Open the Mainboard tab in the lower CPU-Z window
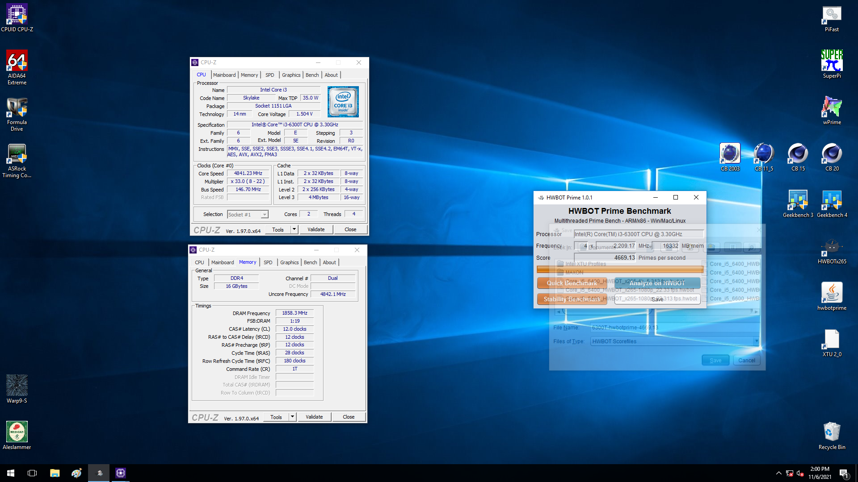The height and width of the screenshot is (482, 858). 223,262
